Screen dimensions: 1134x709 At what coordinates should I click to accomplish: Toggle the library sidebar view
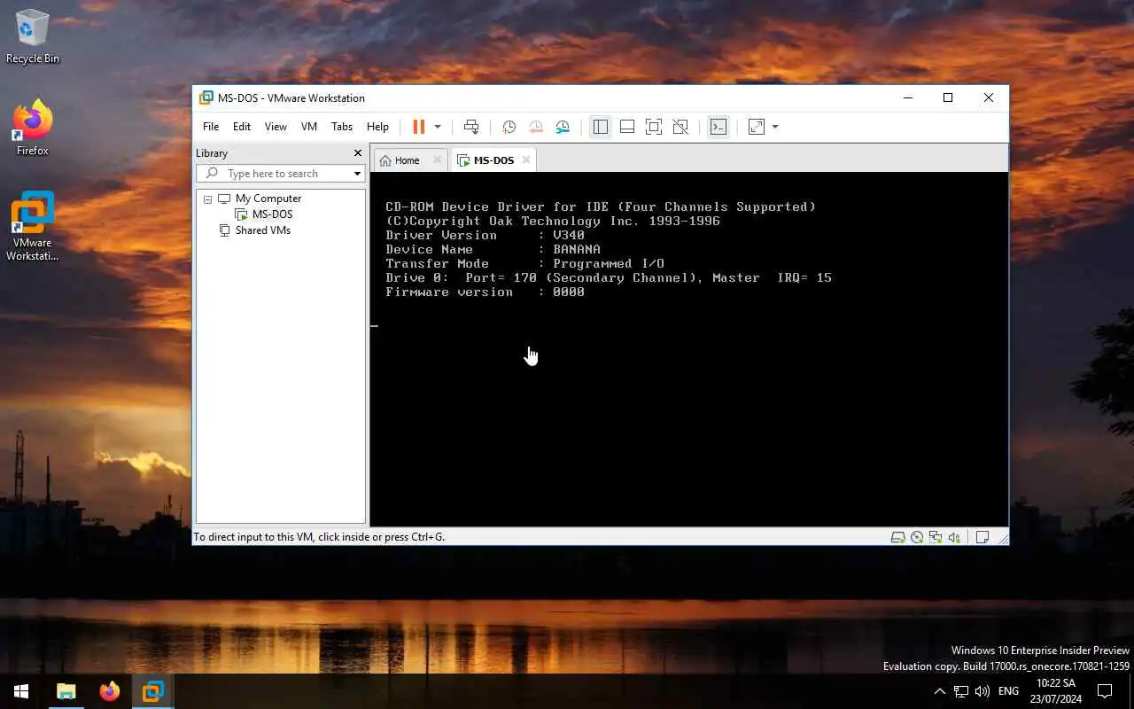[601, 127]
